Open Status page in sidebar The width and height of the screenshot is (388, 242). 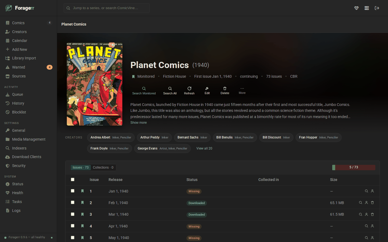tap(28, 184)
